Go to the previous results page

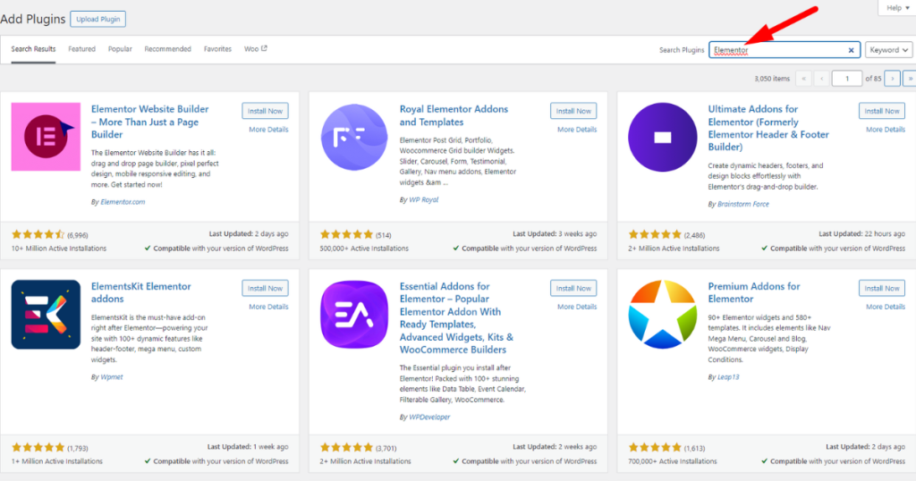point(822,78)
